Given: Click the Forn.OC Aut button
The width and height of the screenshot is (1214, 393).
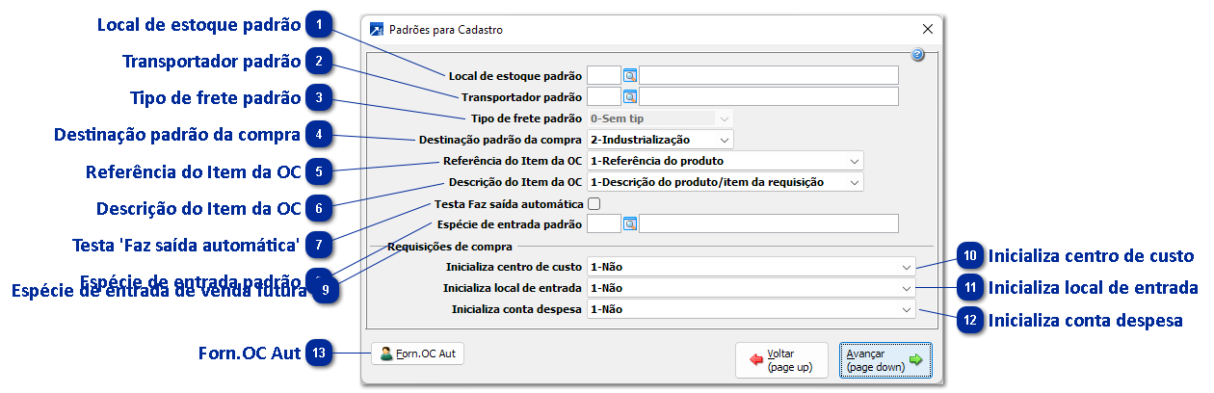Looking at the screenshot, I should [x=417, y=354].
